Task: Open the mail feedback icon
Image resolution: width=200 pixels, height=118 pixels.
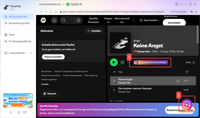Action: click(25, 113)
